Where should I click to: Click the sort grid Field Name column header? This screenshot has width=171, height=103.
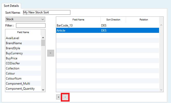[x=78, y=19]
